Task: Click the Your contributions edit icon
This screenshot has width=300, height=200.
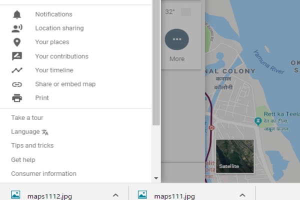Action: pyautogui.click(x=17, y=56)
